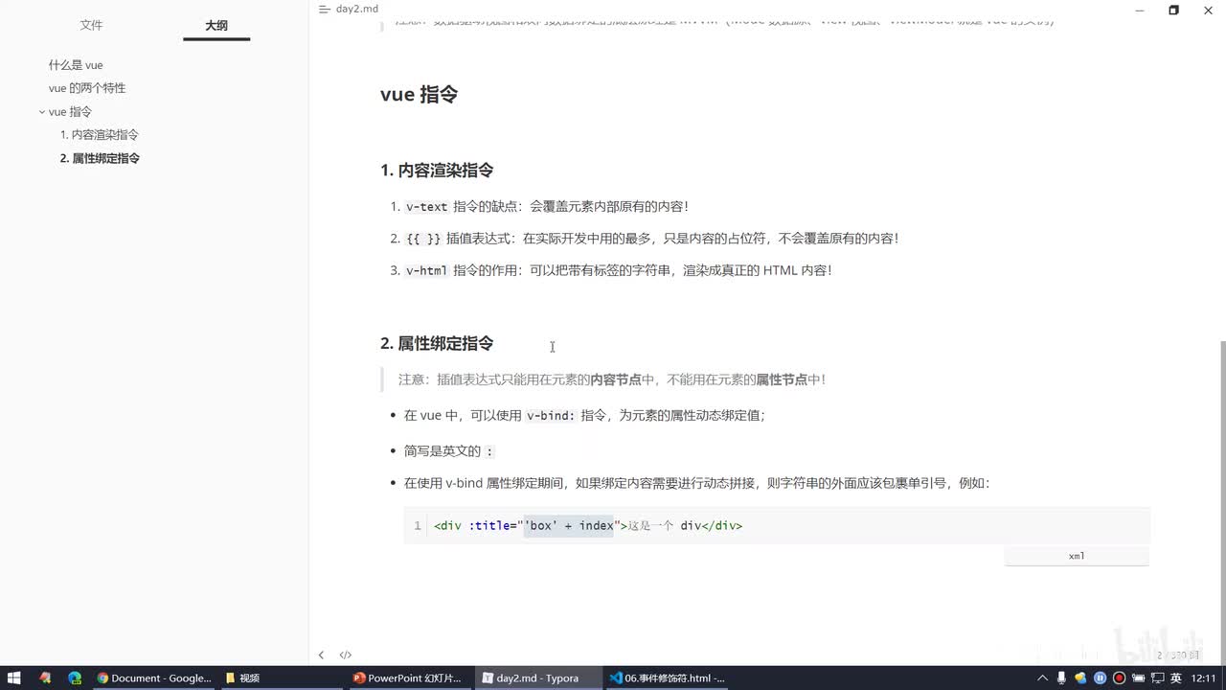
Task: Click the day2.md file name in the title bar
Action: coord(357,9)
